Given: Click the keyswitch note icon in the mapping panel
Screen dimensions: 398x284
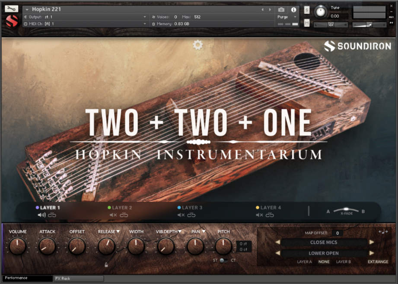Looking at the screenshot, I should pyautogui.click(x=383, y=232).
